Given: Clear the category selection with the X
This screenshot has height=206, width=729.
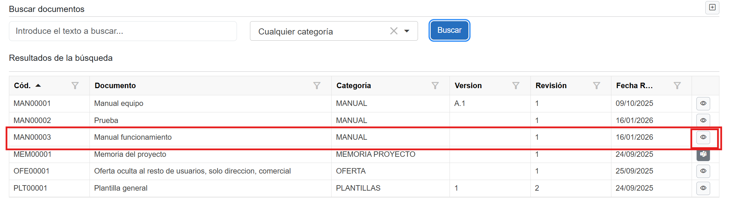Looking at the screenshot, I should pos(394,31).
